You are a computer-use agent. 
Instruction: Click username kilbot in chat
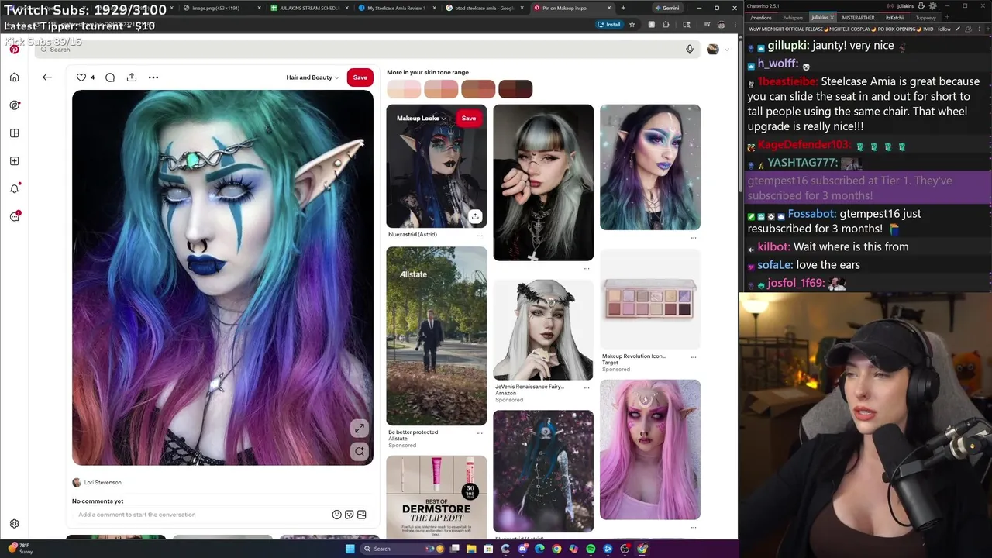point(774,246)
